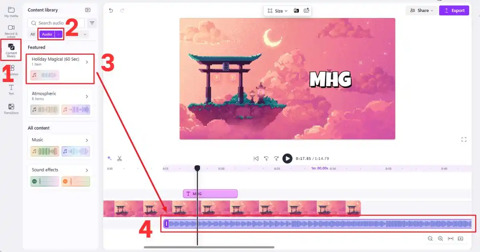Skip forward five seconds
The width and height of the screenshot is (480, 252).
[276, 158]
